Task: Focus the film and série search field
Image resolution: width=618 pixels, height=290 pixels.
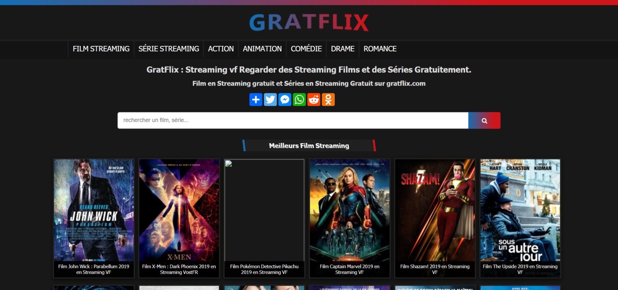Action: tap(293, 120)
